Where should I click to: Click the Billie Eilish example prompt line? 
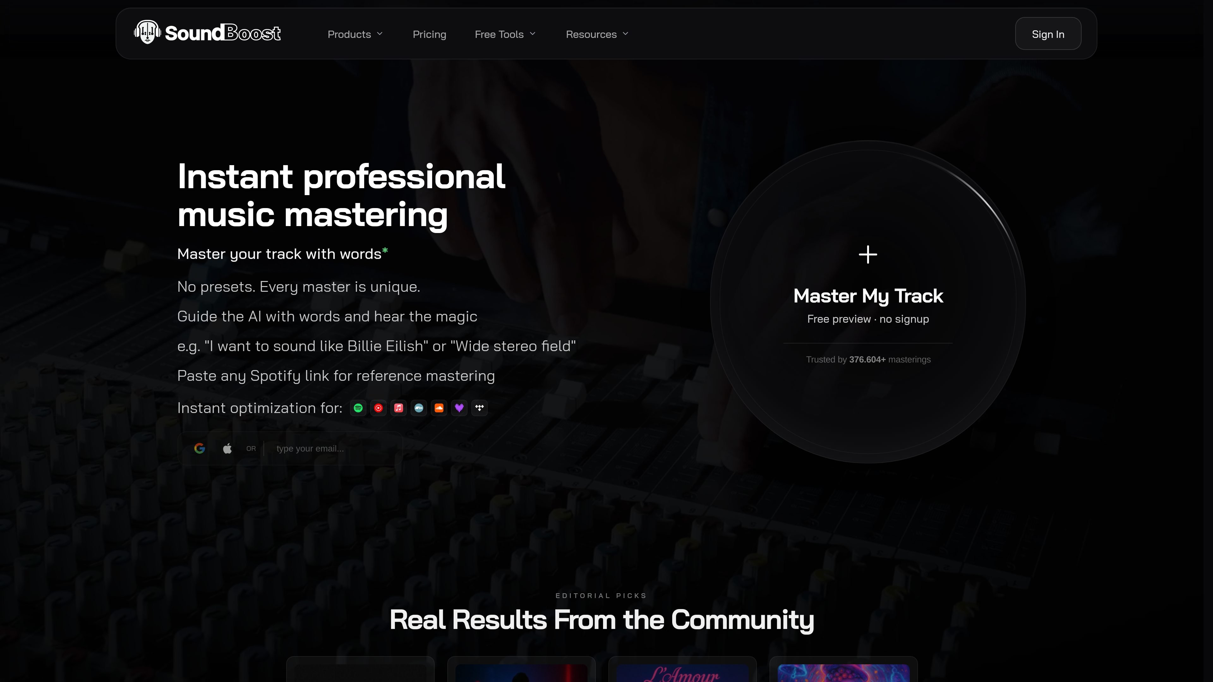coord(377,346)
